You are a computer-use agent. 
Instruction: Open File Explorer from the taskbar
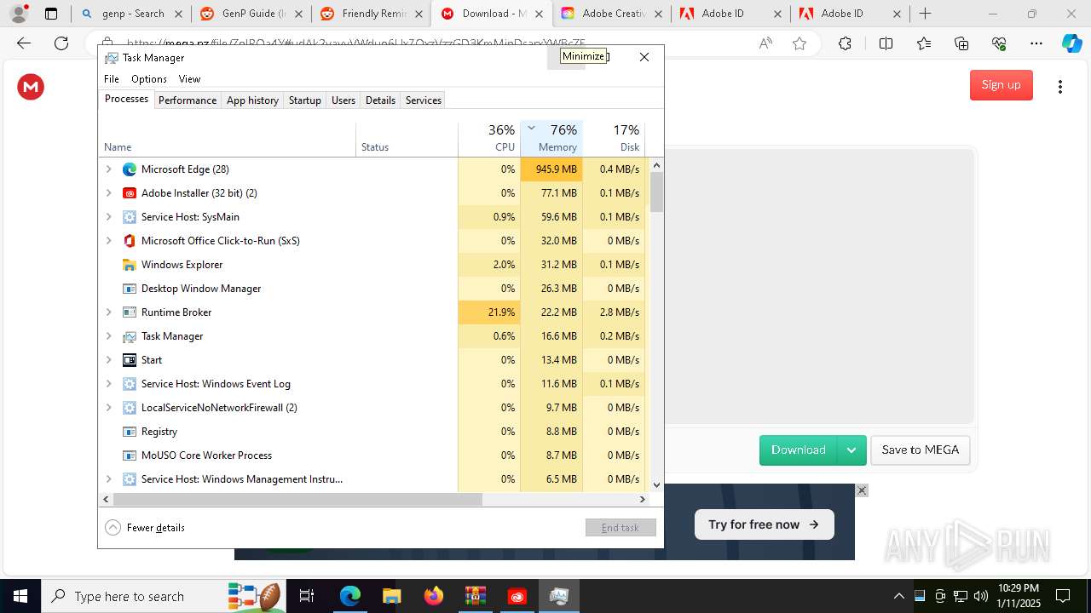pos(391,596)
